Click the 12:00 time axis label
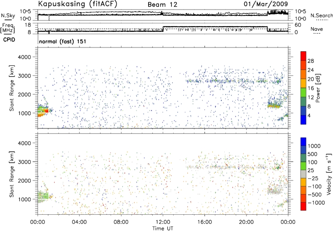 [x=163, y=222]
